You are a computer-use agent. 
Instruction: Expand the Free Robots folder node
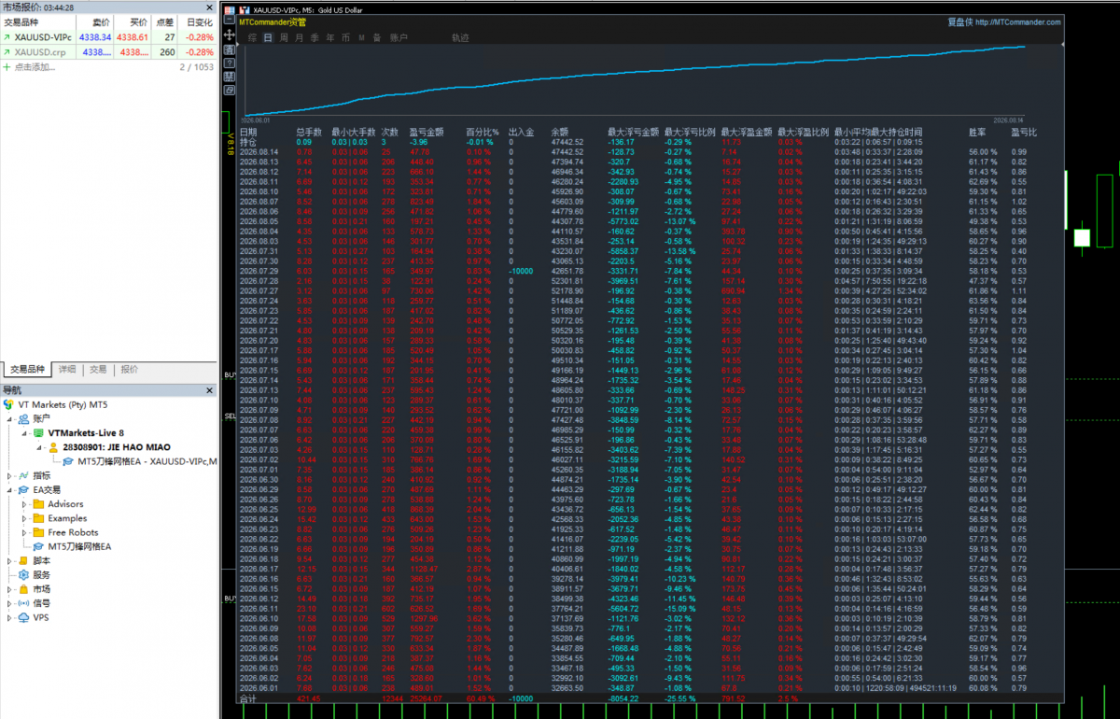click(24, 532)
